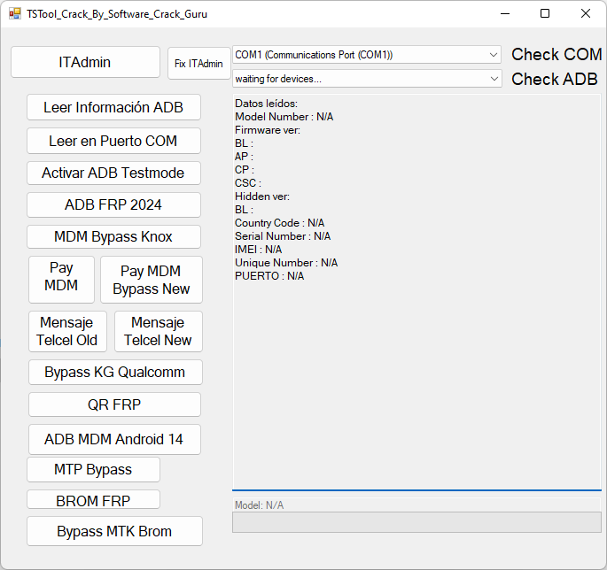This screenshot has height=570, width=607.
Task: Click the empty progress bar at bottom
Action: coord(416,522)
